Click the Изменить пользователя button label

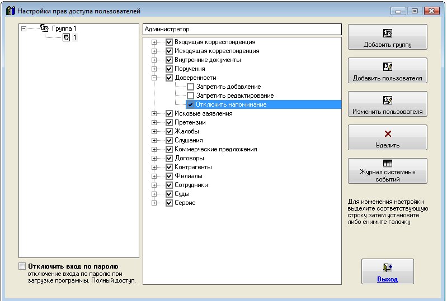tap(388, 112)
